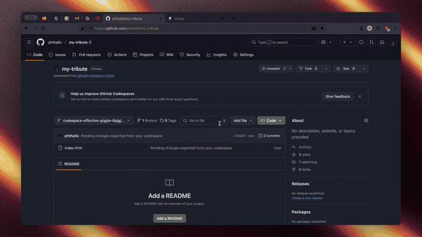Open the Copilot chat icon

click(x=322, y=42)
